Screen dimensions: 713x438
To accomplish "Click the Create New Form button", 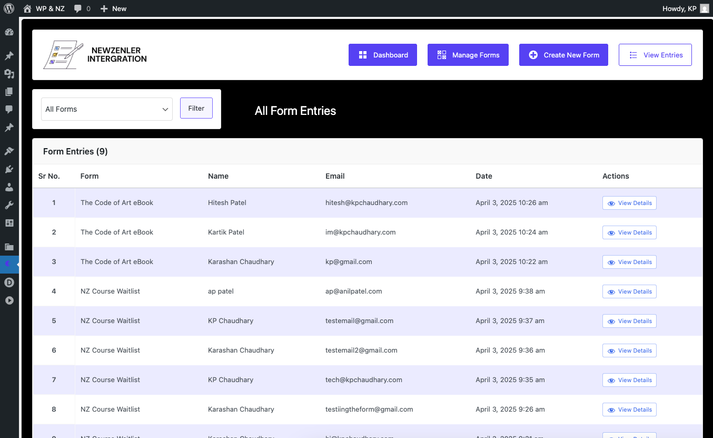I will coord(563,55).
